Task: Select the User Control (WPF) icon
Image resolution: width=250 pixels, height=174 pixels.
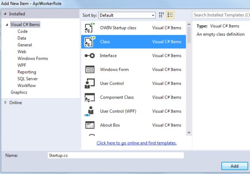Action: click(89, 111)
